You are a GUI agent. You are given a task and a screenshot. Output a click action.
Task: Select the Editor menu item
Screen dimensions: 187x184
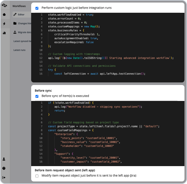coord(22,14)
